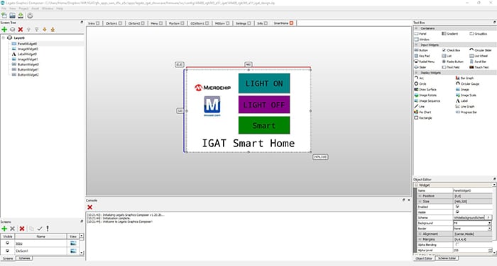497x266 pixels.
Task: Toggle the Enabled property checkbox
Action: click(457, 207)
